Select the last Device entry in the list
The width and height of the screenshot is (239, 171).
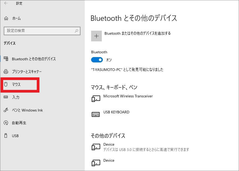tap(109, 161)
